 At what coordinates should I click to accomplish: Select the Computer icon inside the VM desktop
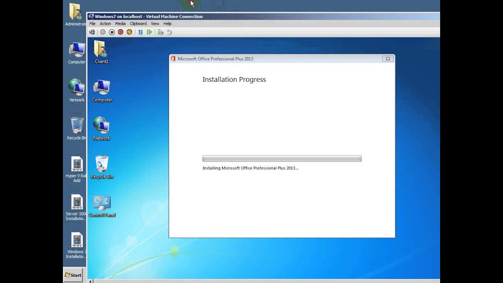pyautogui.click(x=102, y=91)
